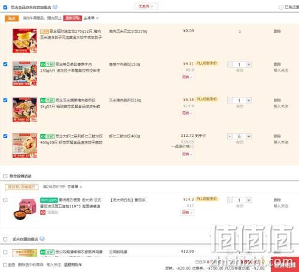
Task: Increase quantity of 玉米猪肉蒸煎饺1kg
Action: click(x=249, y=100)
